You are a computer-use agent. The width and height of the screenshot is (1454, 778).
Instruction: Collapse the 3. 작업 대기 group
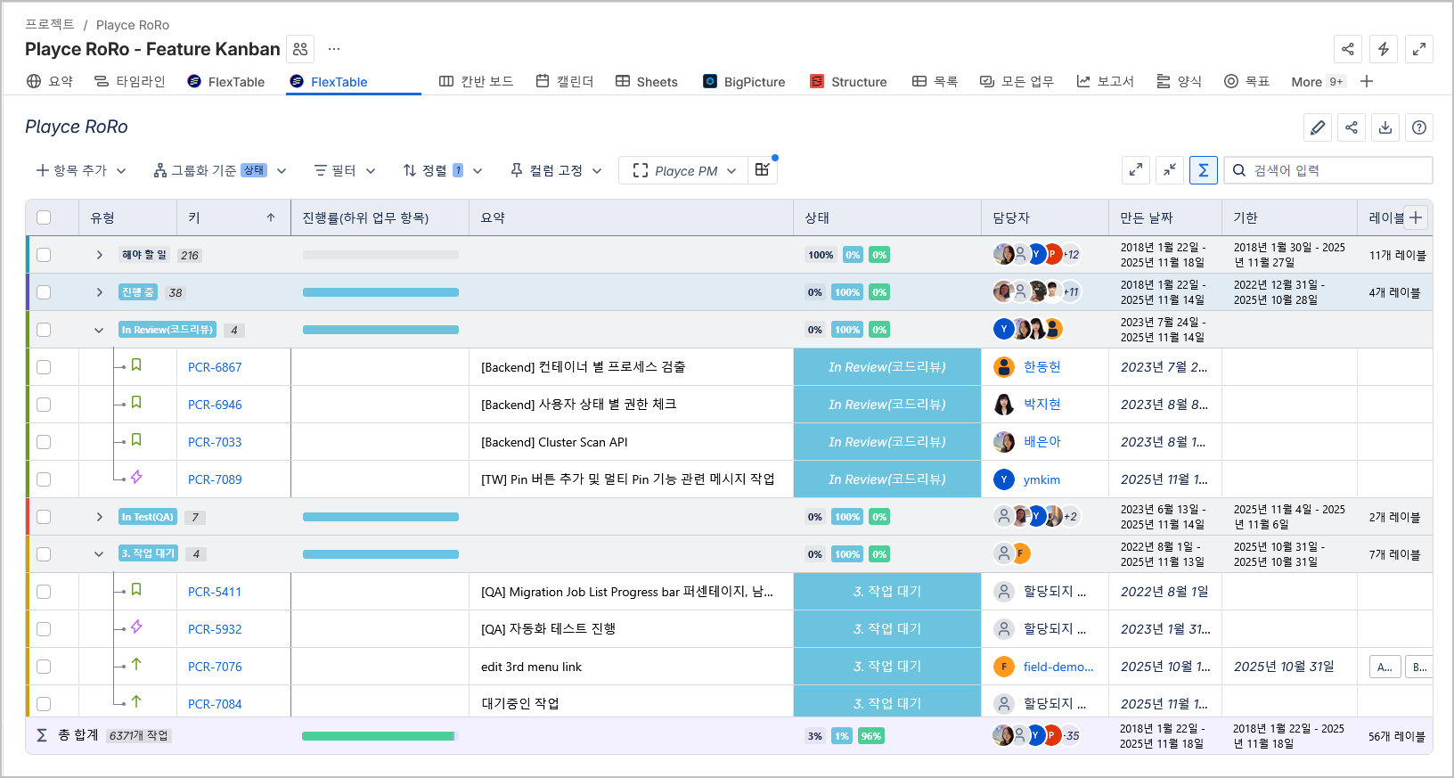tap(99, 554)
